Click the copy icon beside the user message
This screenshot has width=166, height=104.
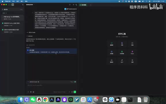(x=32, y=13)
